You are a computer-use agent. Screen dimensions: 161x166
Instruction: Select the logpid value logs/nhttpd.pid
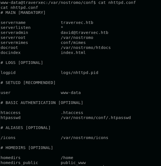[x=79, y=73]
